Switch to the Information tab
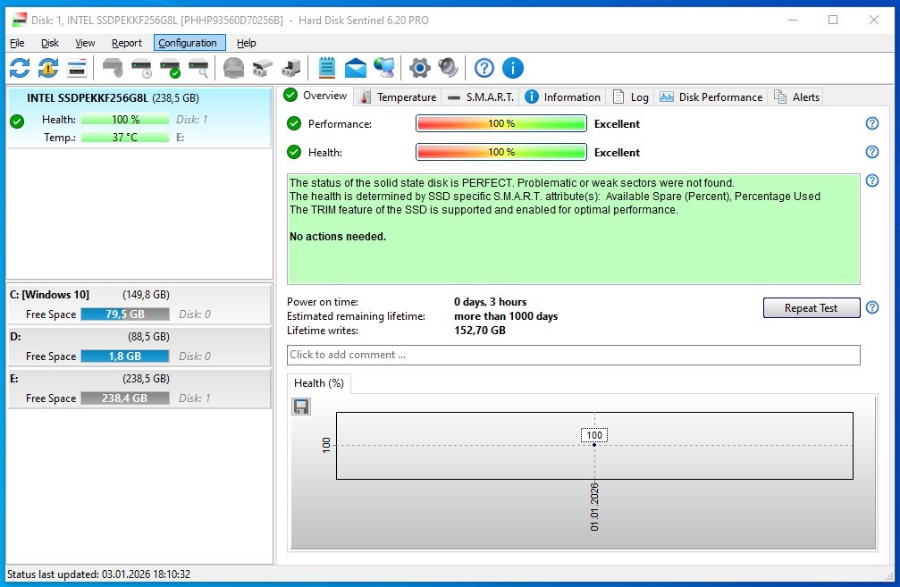Image resolution: width=900 pixels, height=587 pixels. pyautogui.click(x=562, y=97)
